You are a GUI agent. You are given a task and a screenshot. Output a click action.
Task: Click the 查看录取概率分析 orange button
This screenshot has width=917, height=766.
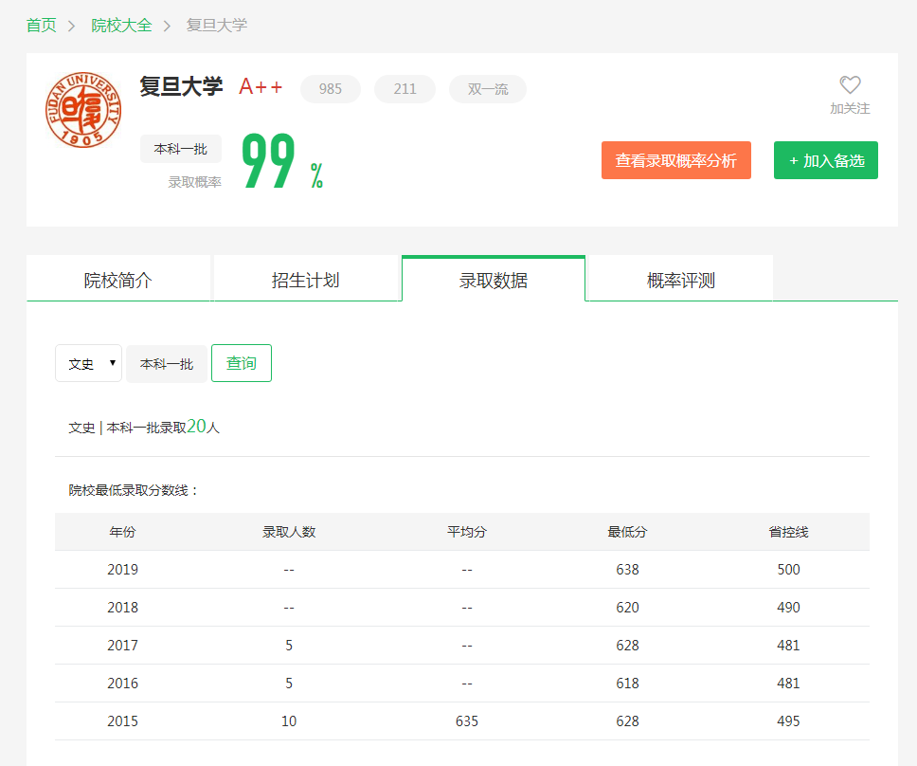676,160
